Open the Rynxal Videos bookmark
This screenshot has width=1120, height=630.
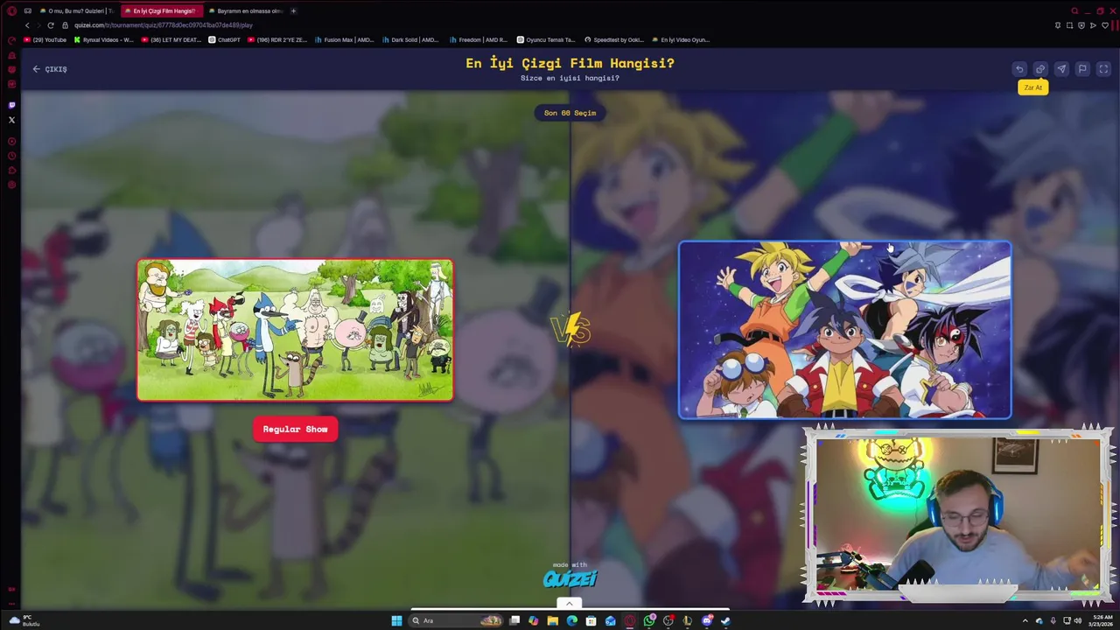pos(104,39)
